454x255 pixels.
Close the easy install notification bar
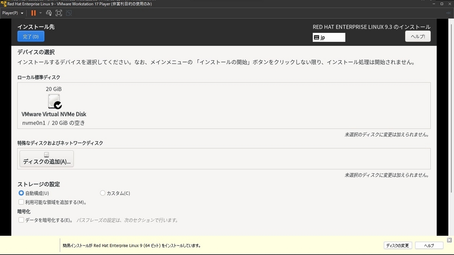pyautogui.click(x=449, y=240)
